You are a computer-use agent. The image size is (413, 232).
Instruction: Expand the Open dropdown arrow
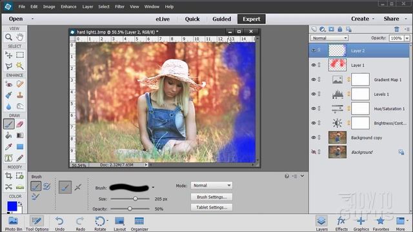pyautogui.click(x=32, y=19)
